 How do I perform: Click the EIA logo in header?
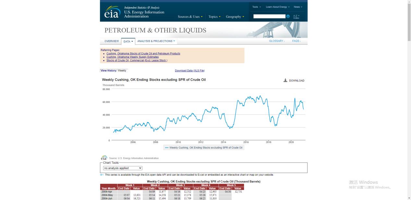click(112, 13)
